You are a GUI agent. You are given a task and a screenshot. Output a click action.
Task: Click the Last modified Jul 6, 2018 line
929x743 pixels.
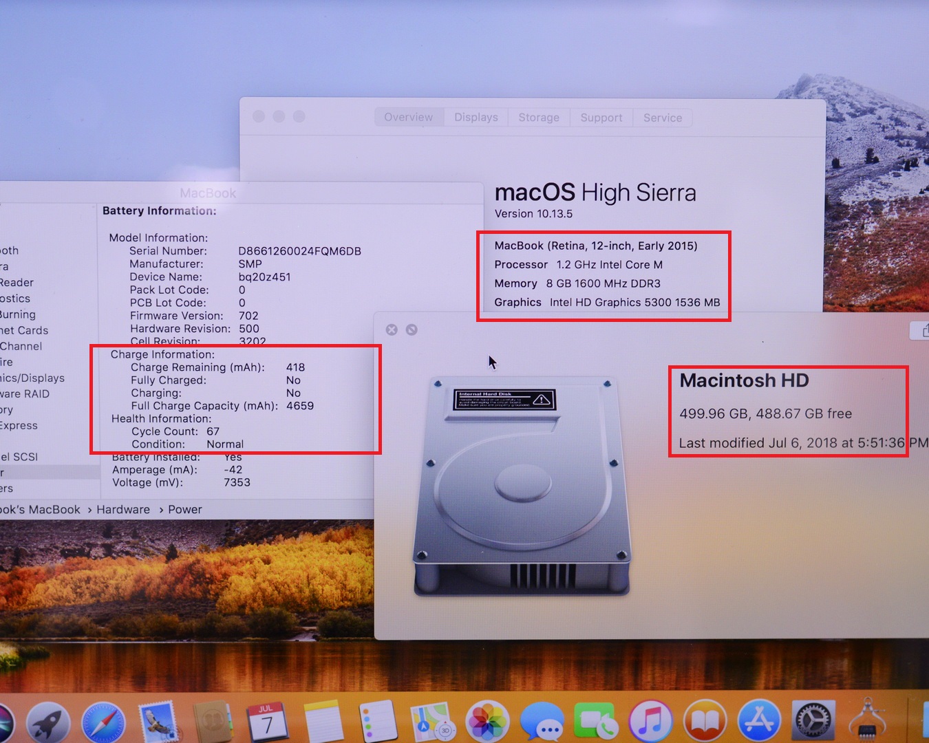tap(804, 443)
